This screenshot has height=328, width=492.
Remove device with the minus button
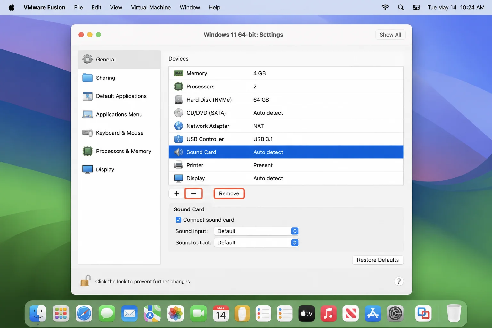click(x=193, y=193)
